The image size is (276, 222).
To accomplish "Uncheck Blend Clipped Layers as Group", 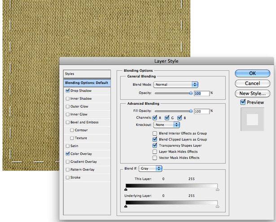I will (x=155, y=139).
